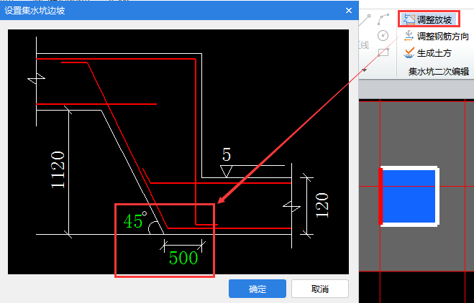The height and width of the screenshot is (303, 474).
Task: Select the rectangle drawing tool icon
Action: click(383, 52)
